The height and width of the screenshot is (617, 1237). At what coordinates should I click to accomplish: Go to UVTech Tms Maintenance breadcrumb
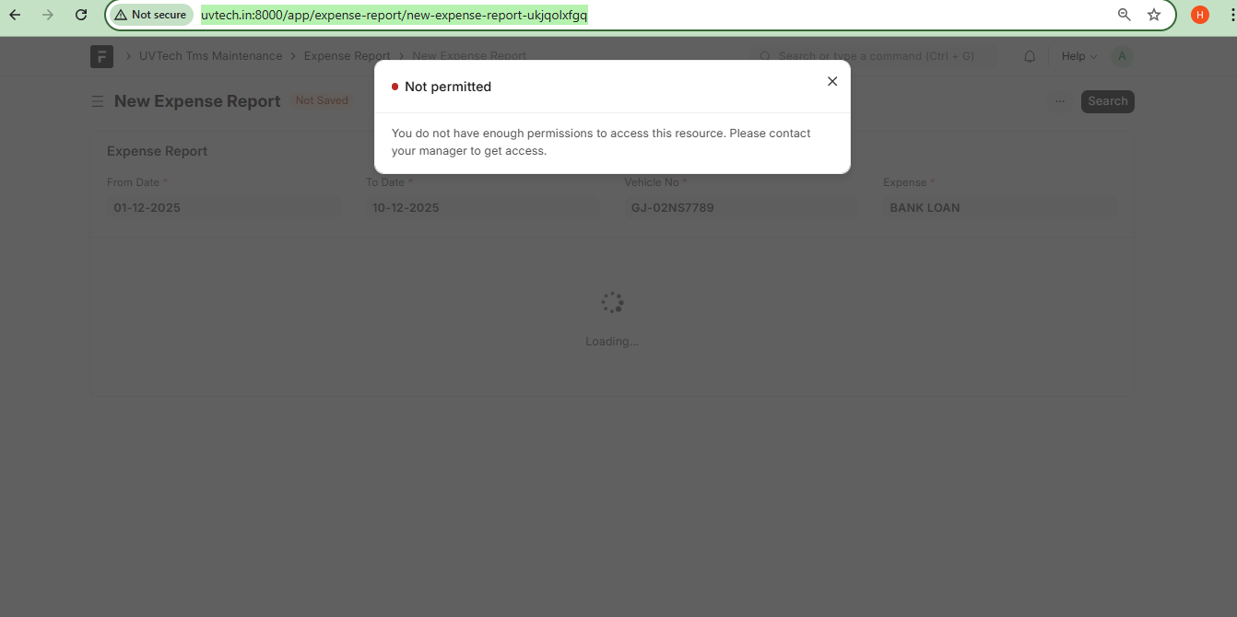(x=210, y=56)
